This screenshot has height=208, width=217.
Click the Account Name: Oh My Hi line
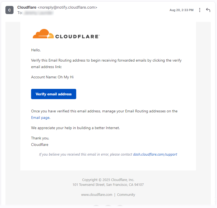[52, 77]
